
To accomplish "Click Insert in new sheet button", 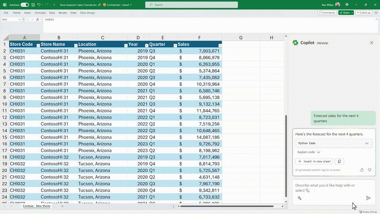I will (x=314, y=162).
